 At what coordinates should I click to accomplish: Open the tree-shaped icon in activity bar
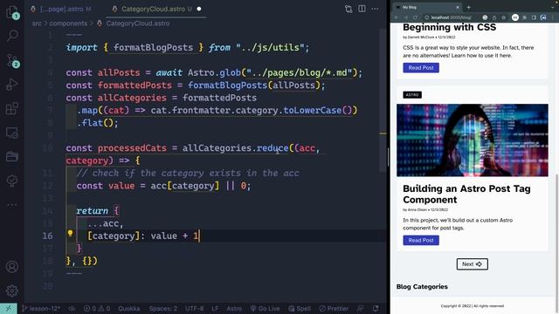coord(12,181)
